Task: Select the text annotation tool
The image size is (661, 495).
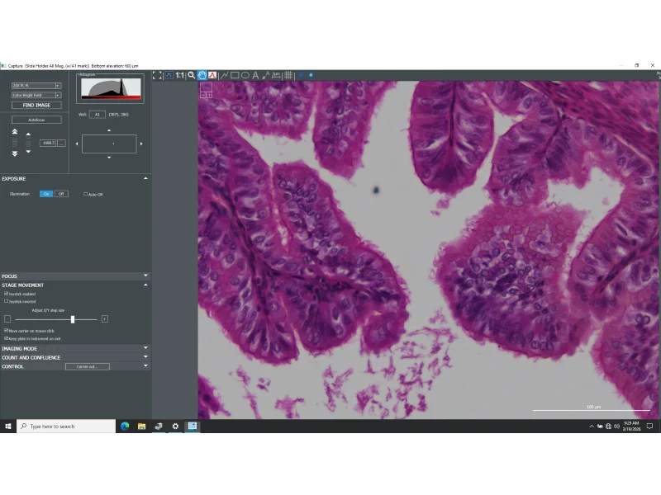Action: [x=255, y=75]
